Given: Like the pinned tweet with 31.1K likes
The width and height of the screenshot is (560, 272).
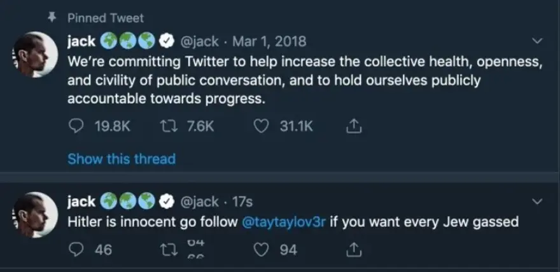Looking at the screenshot, I should coord(259,126).
